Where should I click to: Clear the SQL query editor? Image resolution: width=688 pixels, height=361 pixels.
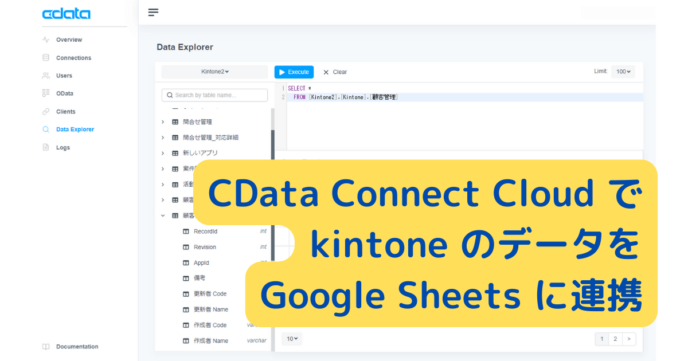335,72
